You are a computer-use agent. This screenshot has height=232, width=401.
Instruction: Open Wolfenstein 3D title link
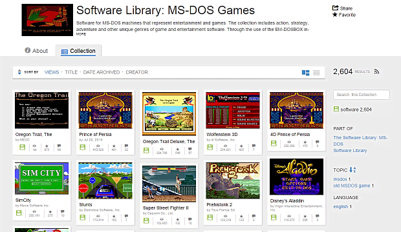tap(222, 134)
